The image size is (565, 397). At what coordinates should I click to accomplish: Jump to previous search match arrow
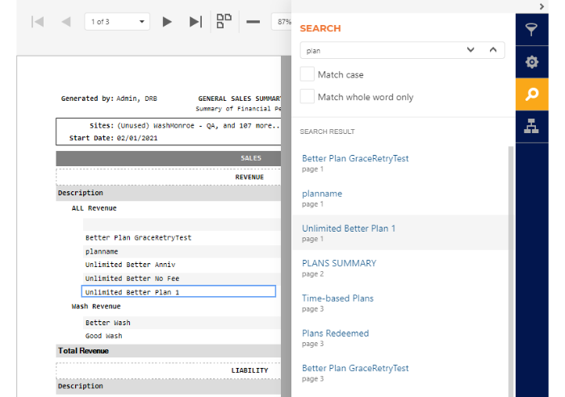pos(492,50)
